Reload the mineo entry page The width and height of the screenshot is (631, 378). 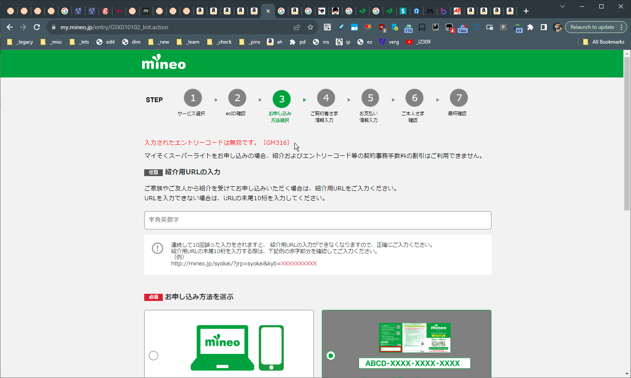[37, 27]
